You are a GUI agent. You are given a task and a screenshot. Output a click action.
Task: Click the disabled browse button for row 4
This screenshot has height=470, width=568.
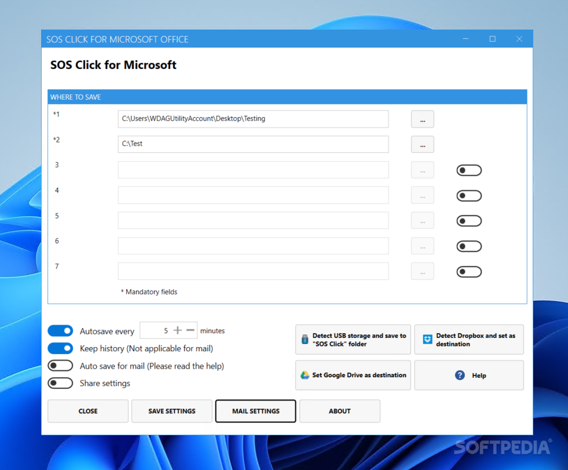coord(422,195)
